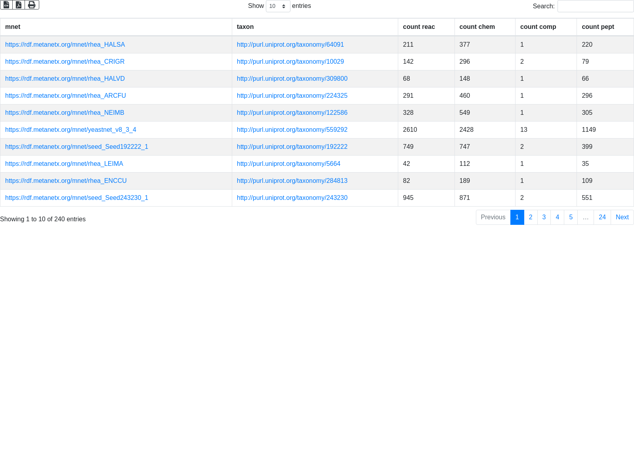Sort by count chem column
The width and height of the screenshot is (634, 475).
tap(477, 27)
